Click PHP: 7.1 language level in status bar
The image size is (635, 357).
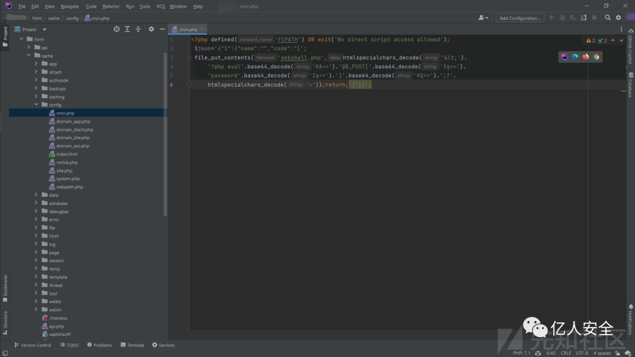pos(521,353)
